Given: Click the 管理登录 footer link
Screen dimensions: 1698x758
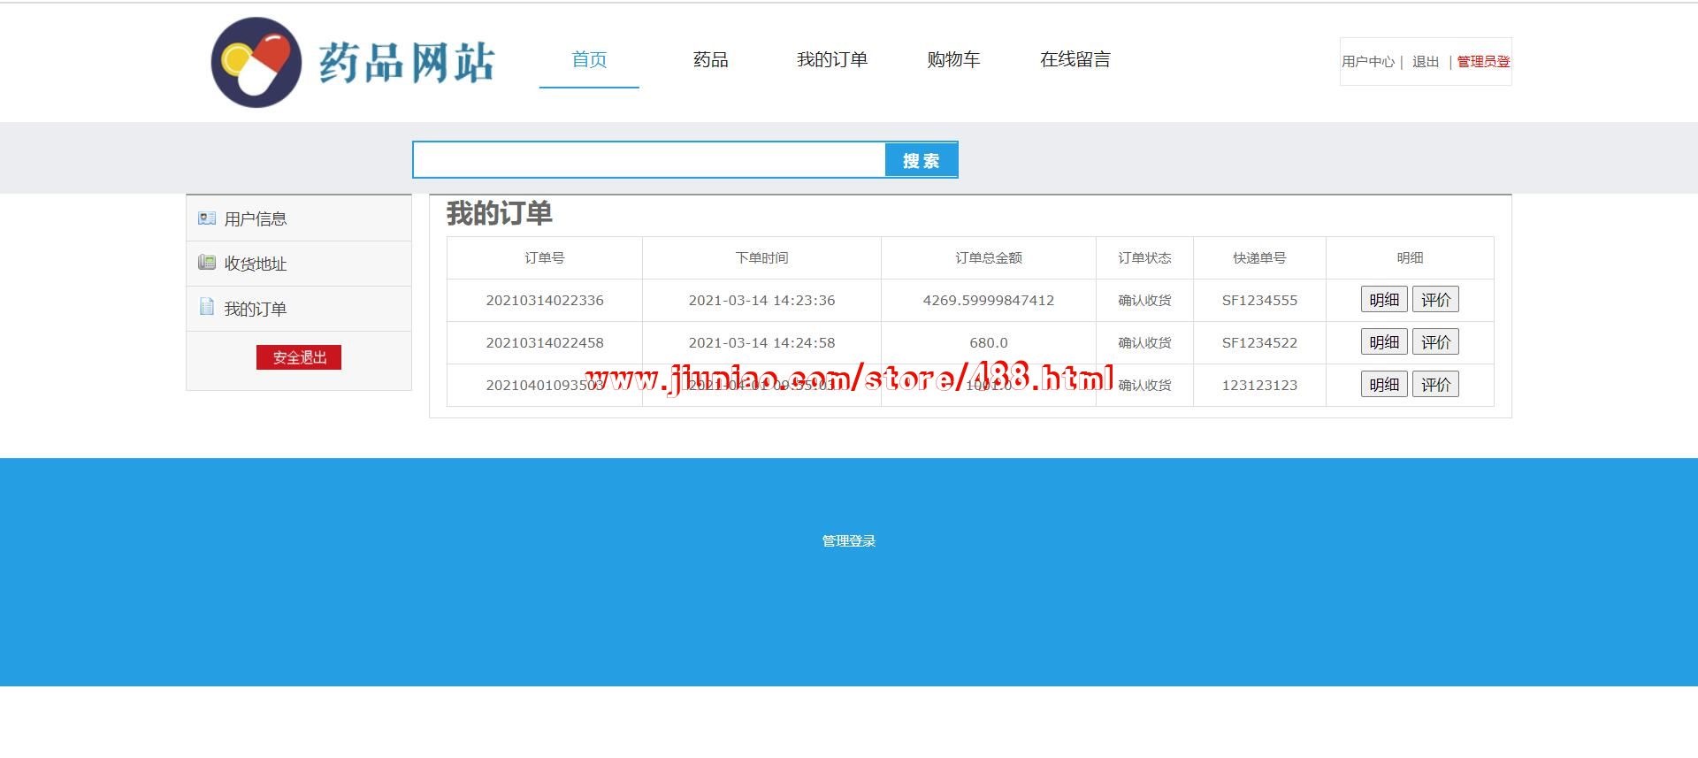Looking at the screenshot, I should (848, 541).
